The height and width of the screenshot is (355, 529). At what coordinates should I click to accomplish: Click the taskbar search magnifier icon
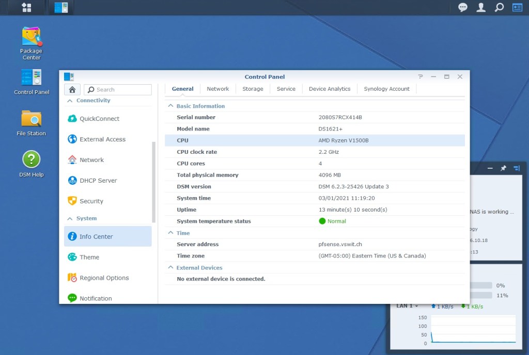click(x=499, y=7)
